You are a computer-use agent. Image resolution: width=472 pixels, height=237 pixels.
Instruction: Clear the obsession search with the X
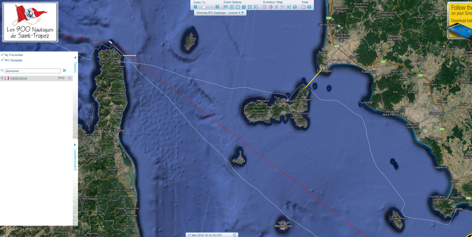(64, 70)
